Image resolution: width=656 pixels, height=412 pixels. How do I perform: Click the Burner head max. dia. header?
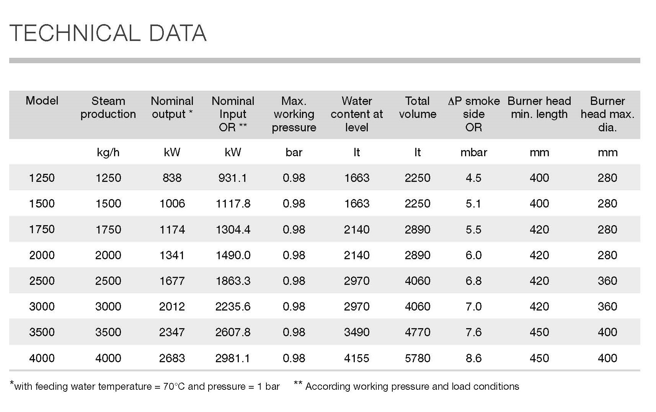607,114
